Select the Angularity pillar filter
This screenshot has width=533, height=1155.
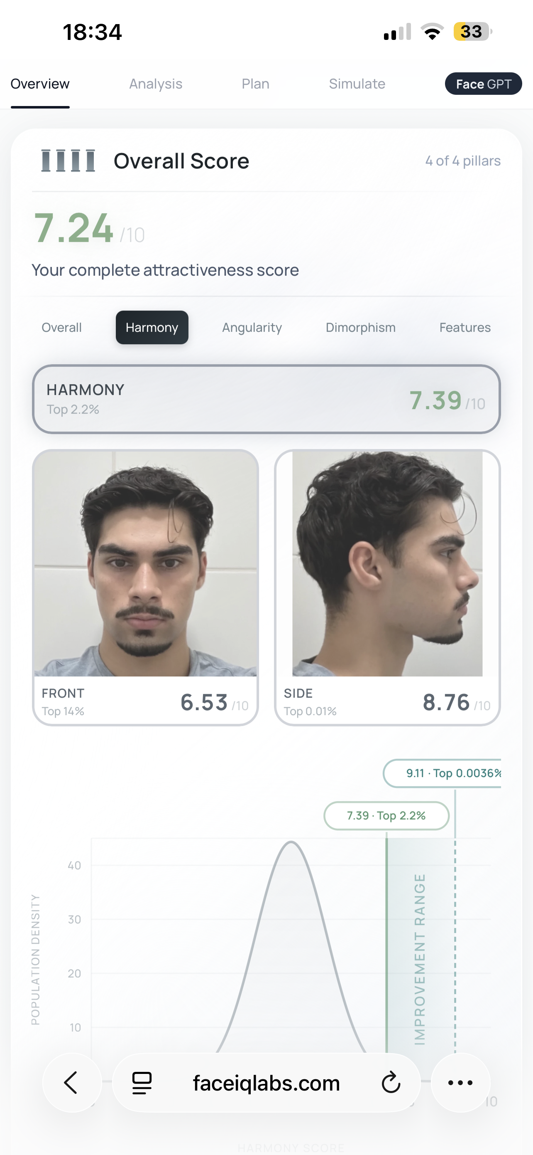[x=252, y=328]
